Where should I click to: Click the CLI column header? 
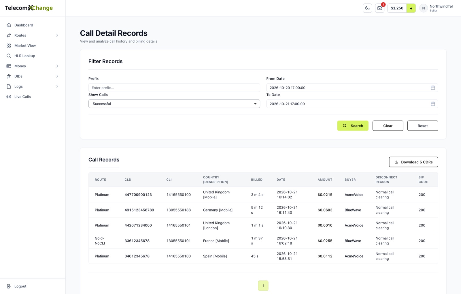click(169, 180)
